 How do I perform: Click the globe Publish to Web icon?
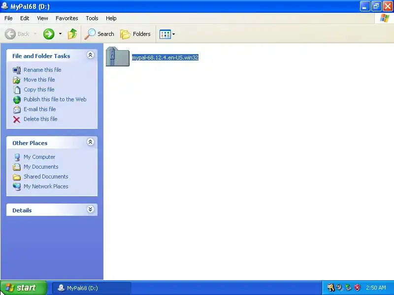17,100
